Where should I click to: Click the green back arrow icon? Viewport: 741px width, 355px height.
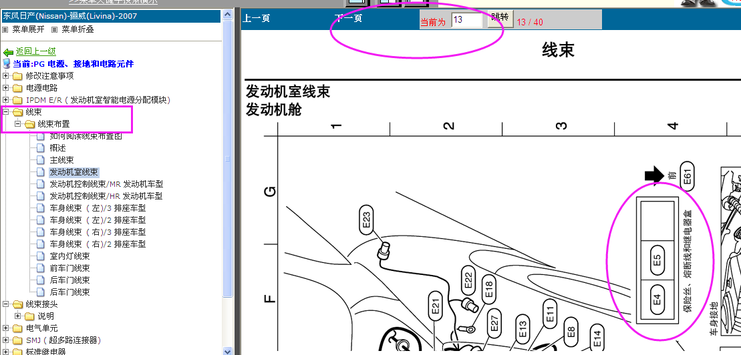tap(8, 52)
